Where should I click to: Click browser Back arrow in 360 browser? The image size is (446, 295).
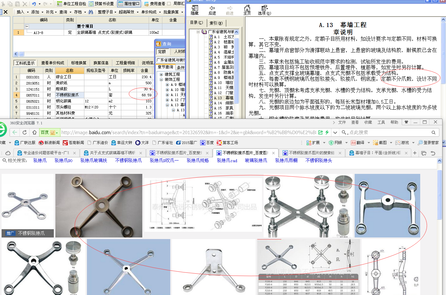click(x=15, y=132)
